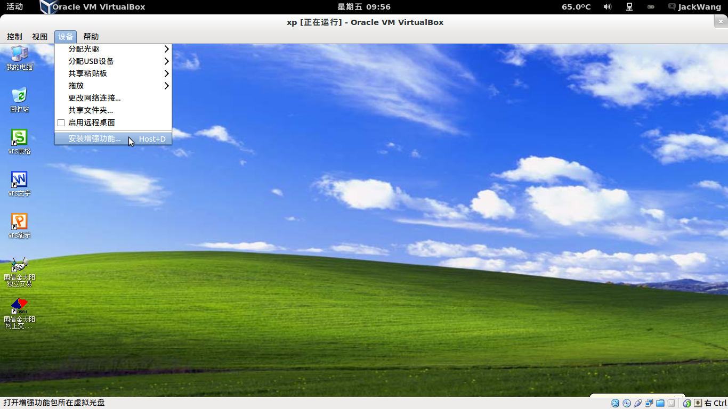Select the WPS表格 shortcut icon

(x=19, y=142)
